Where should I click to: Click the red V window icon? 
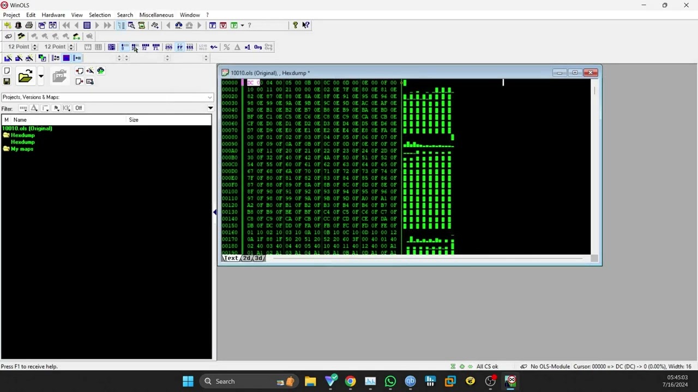223,25
